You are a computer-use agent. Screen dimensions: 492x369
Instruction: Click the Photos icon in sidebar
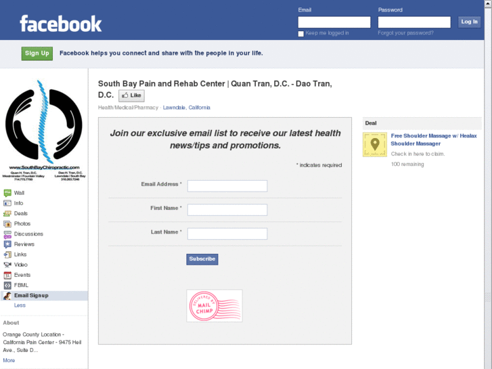pyautogui.click(x=7, y=224)
